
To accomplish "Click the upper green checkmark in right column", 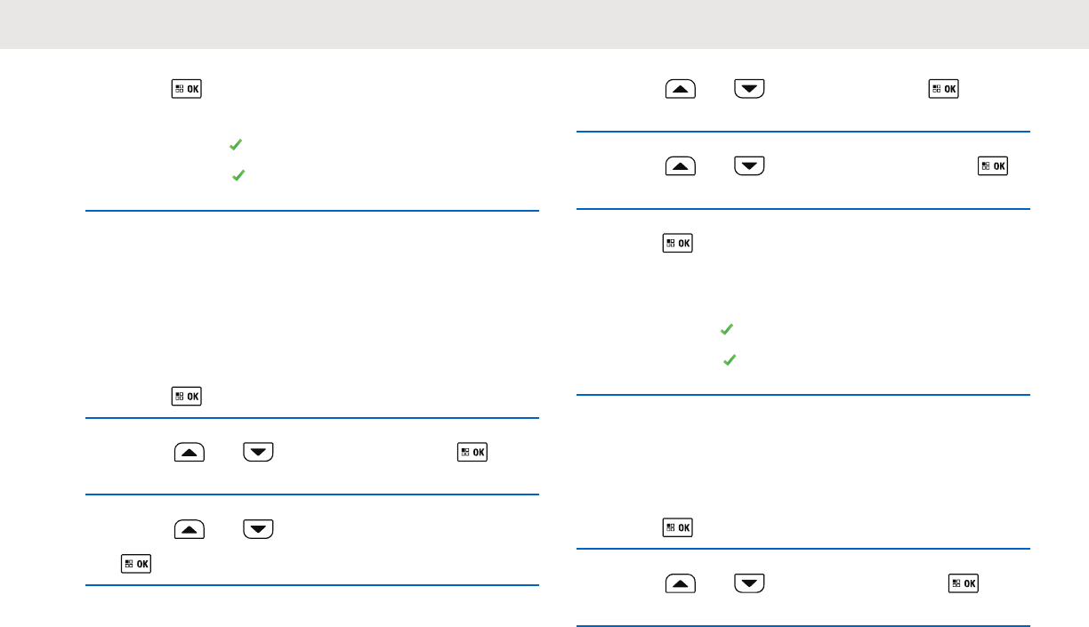I will tap(726, 329).
